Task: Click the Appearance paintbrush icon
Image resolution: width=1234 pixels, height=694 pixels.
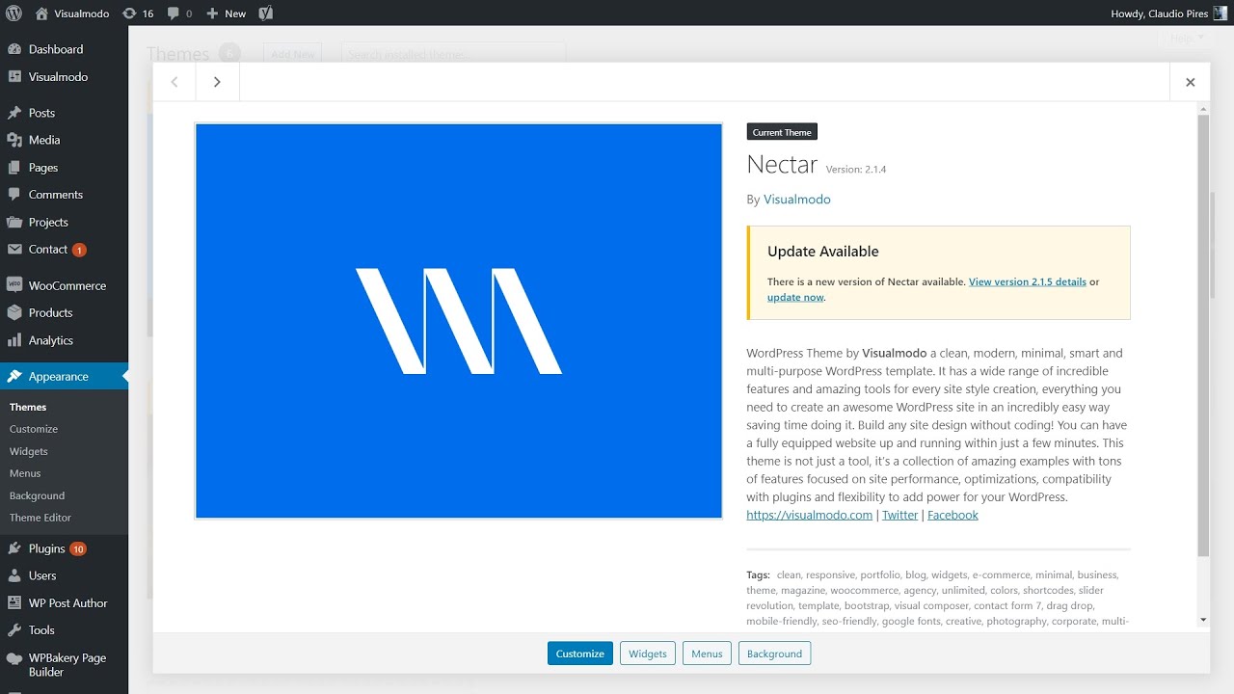Action: pyautogui.click(x=14, y=376)
